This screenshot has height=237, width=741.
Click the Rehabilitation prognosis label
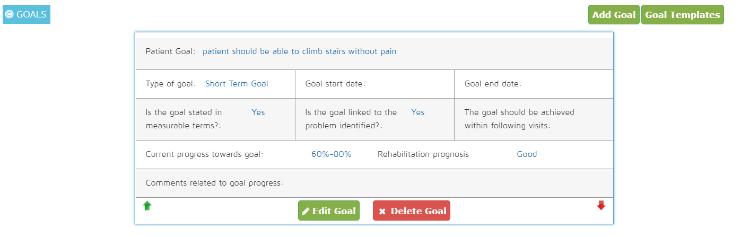[423, 154]
